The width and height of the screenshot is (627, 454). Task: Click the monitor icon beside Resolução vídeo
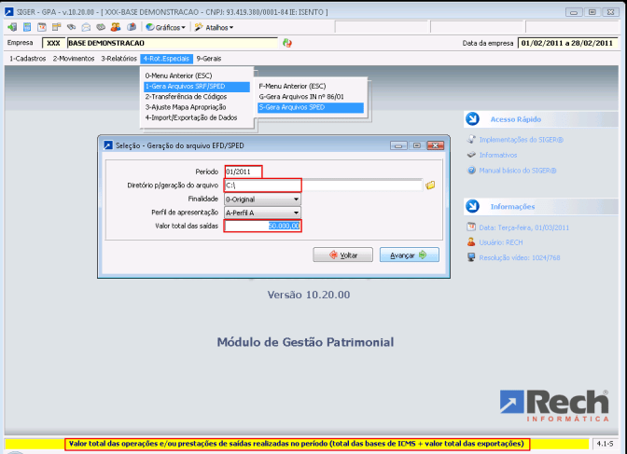[x=471, y=257]
